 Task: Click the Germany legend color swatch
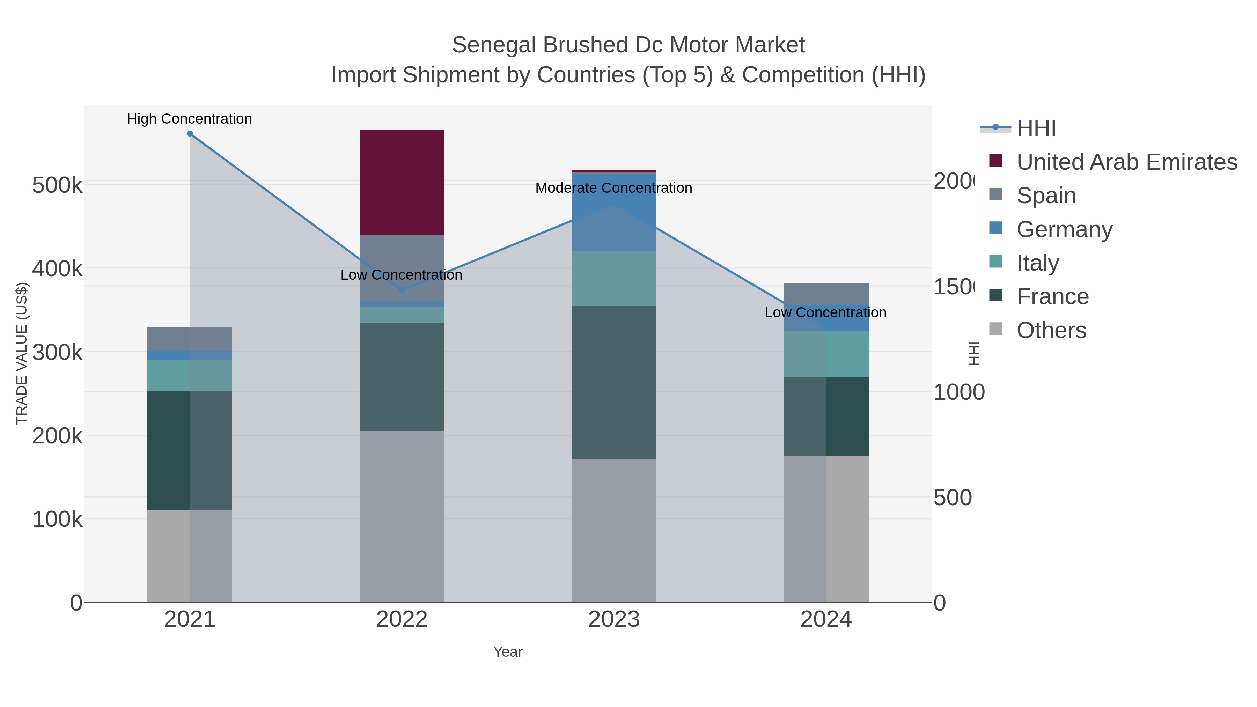pyautogui.click(x=995, y=228)
